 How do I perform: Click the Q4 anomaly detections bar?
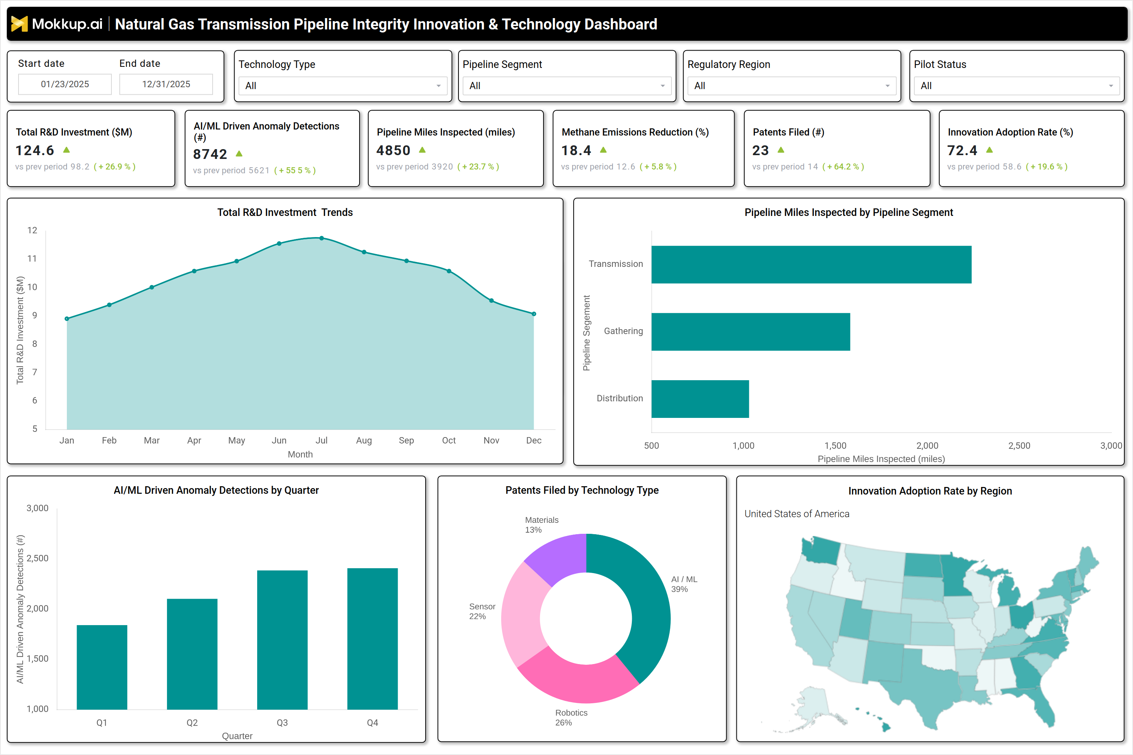372,638
